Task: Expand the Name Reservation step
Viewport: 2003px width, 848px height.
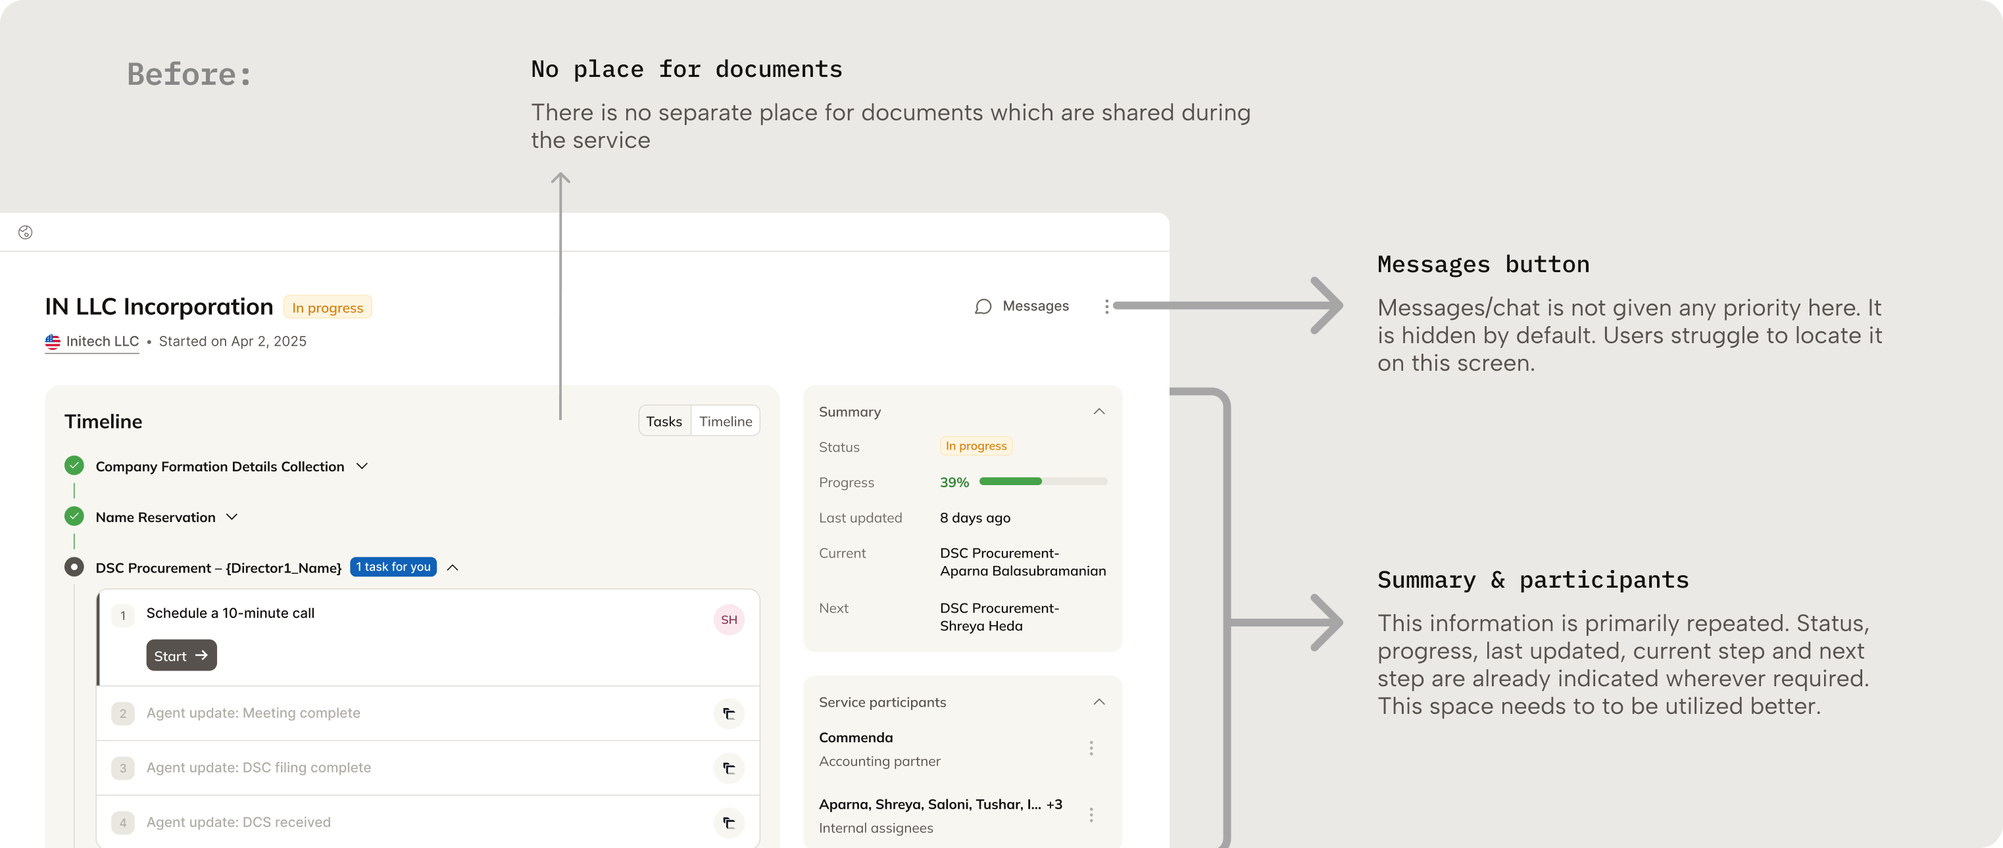Action: pyautogui.click(x=232, y=517)
